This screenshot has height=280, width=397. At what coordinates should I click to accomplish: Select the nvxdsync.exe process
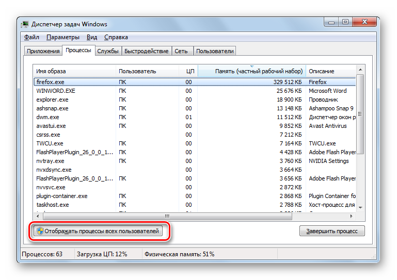point(195,170)
